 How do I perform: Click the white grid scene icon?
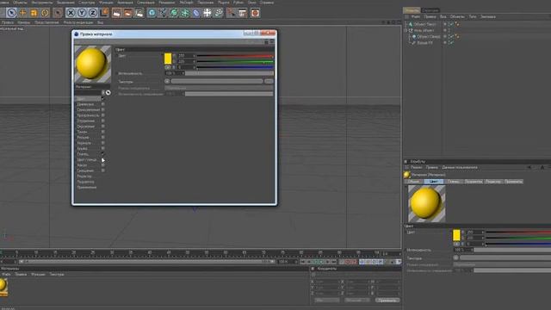pos(207,13)
